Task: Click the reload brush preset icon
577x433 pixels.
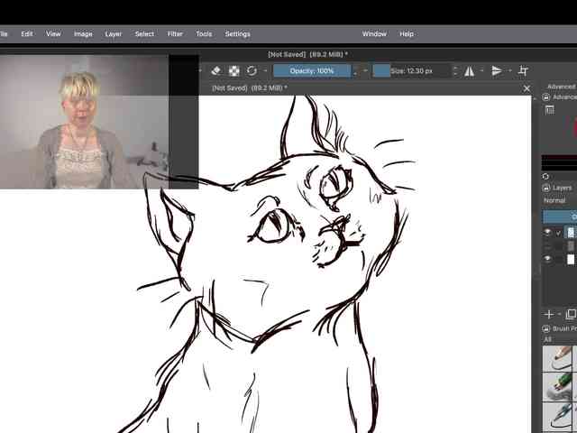Action: 252,70
